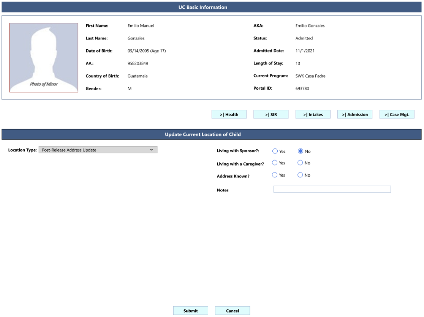Jump to the Admission section

coord(355,114)
